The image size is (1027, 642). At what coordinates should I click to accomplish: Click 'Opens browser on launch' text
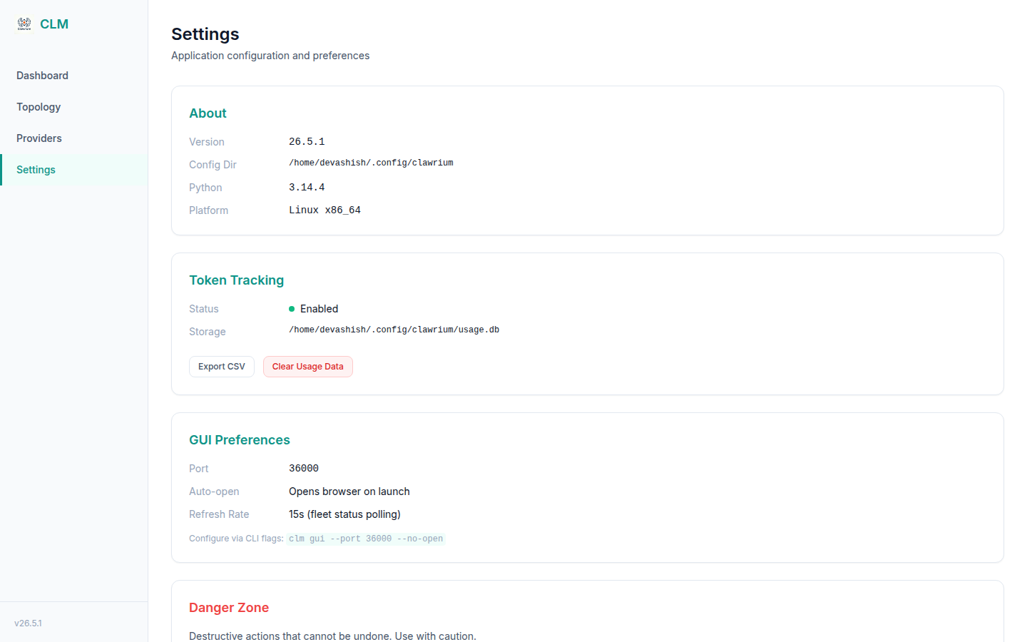(349, 491)
